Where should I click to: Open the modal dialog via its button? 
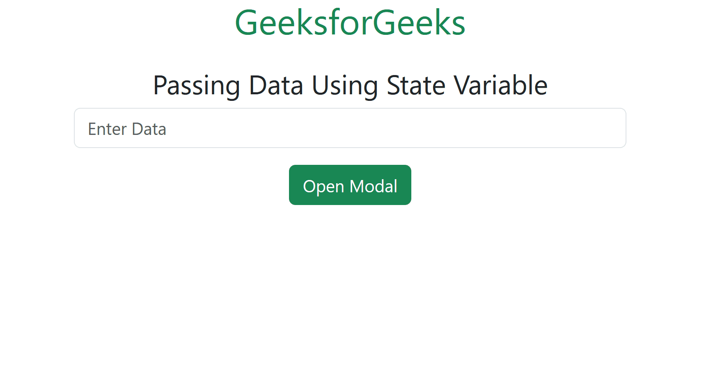[x=350, y=185]
